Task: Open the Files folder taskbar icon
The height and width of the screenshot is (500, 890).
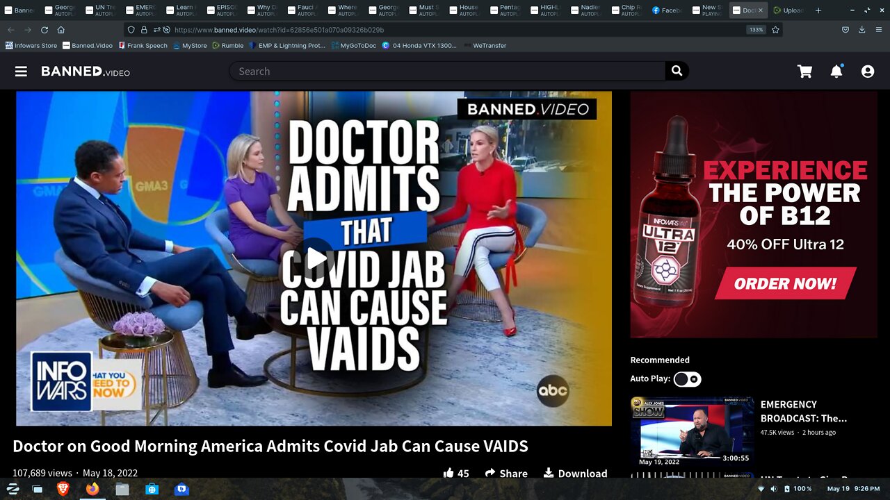Action: coord(122,489)
